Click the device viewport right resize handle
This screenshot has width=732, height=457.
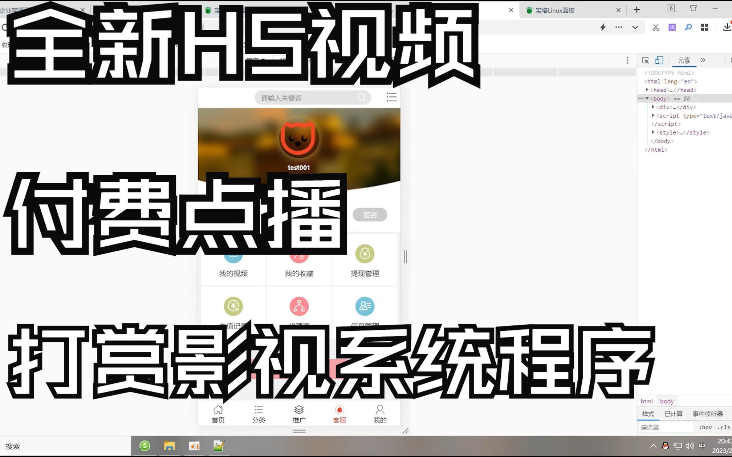405,257
